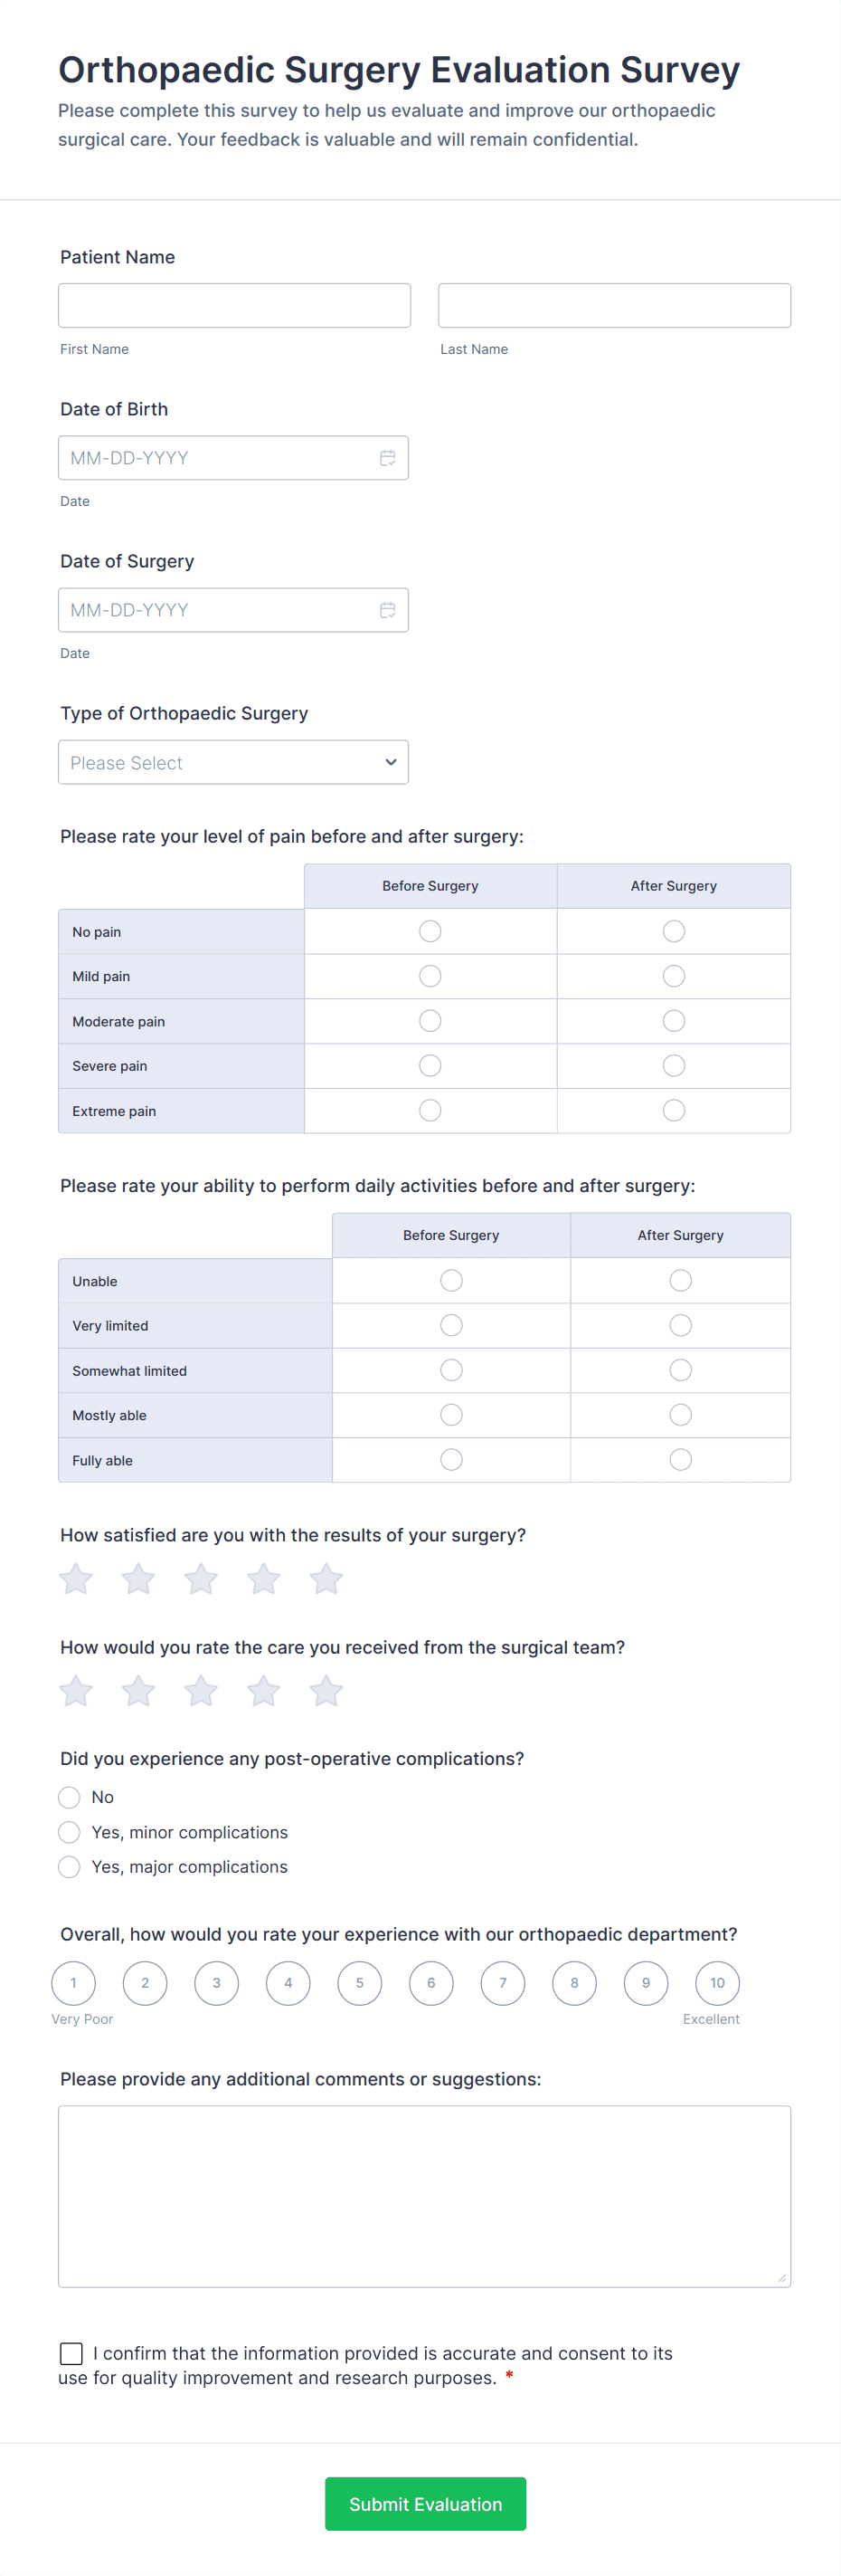Choose 'Yes, minor complications' option

coord(69,1831)
